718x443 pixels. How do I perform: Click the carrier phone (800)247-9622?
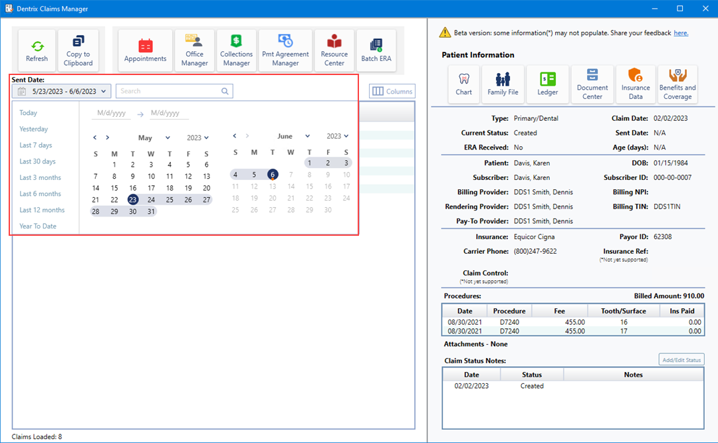[535, 251]
